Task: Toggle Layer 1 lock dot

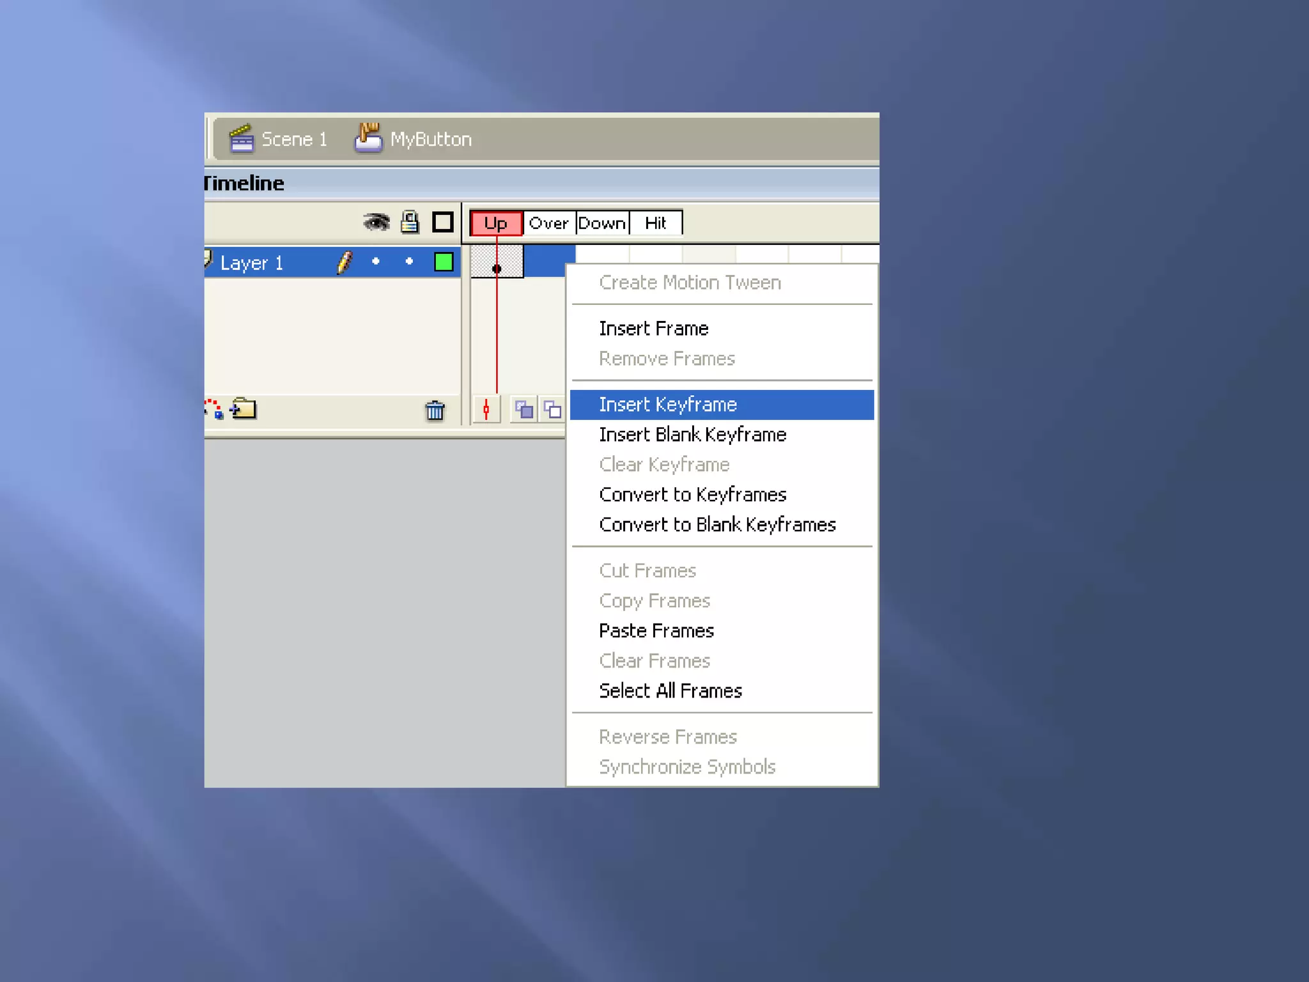Action: tap(409, 261)
